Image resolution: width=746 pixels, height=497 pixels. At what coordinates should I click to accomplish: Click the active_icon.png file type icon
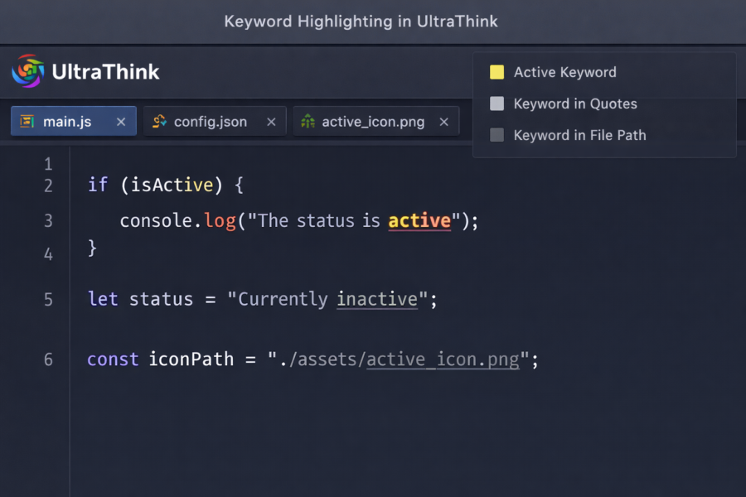click(308, 122)
